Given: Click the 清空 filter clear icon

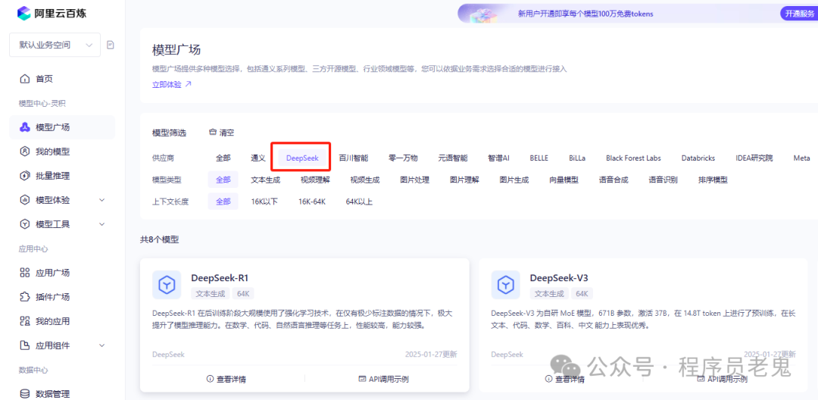Looking at the screenshot, I should point(213,133).
